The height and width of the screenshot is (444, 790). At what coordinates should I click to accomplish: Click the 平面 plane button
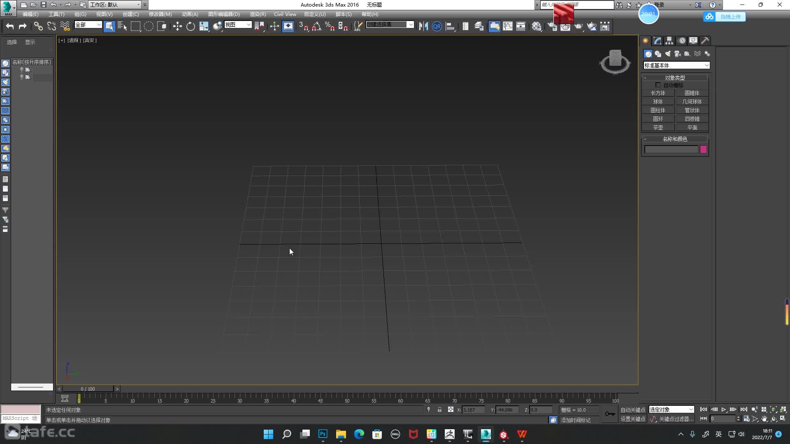[692, 127]
